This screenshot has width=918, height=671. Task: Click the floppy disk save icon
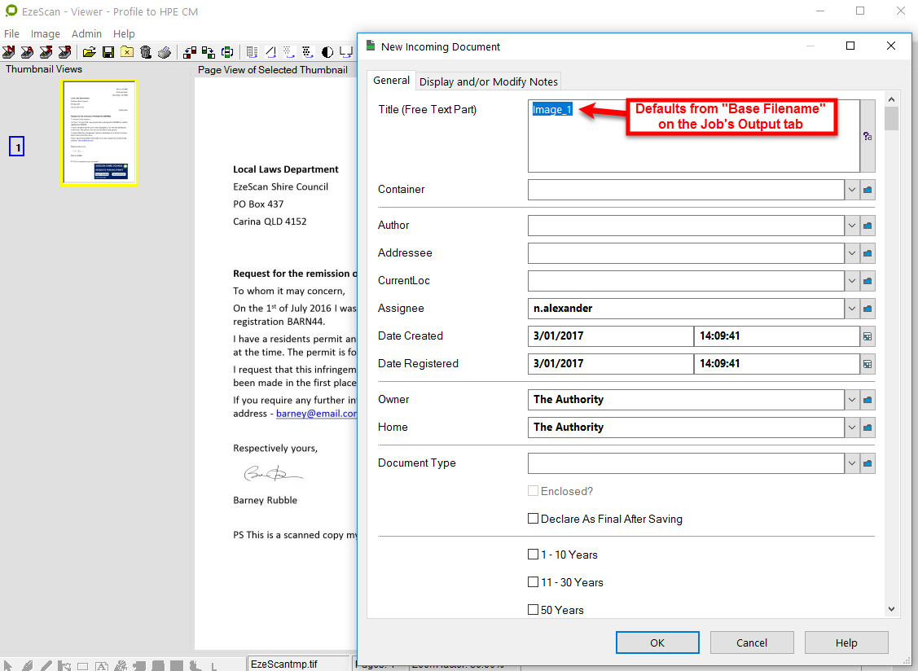[x=108, y=52]
